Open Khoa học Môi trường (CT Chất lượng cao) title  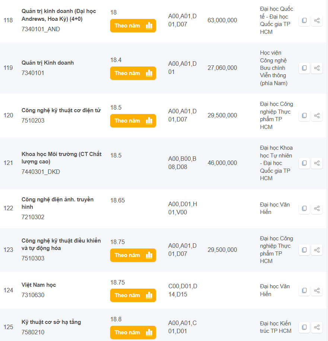click(61, 158)
